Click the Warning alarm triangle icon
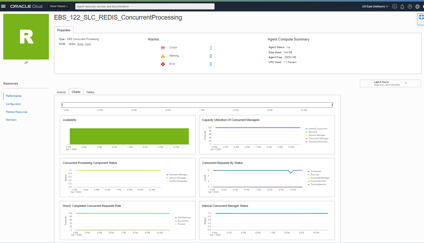 click(x=163, y=56)
